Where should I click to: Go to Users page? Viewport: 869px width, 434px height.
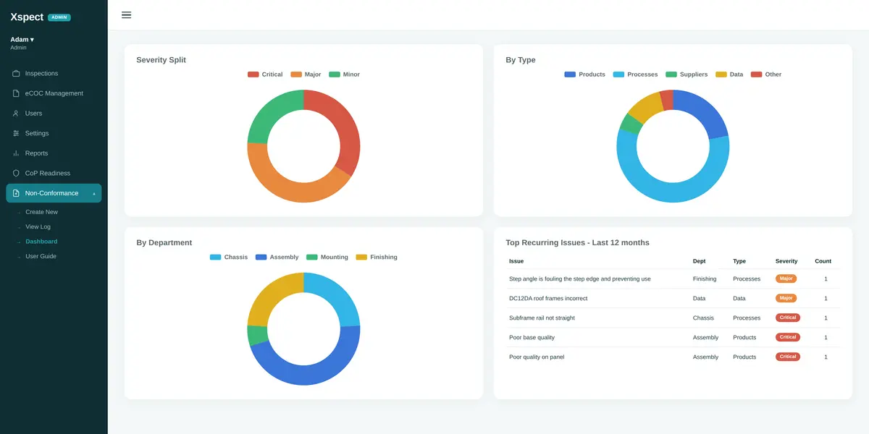54,114
